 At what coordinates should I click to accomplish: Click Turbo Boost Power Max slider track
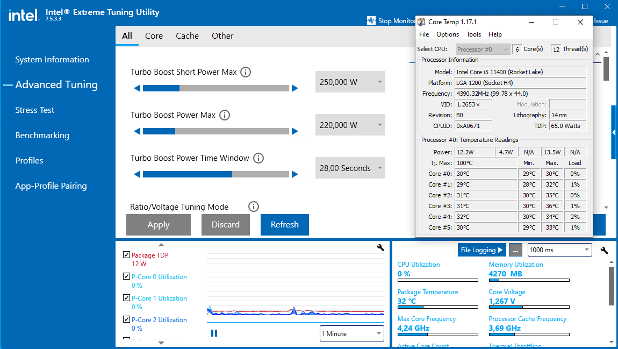[x=216, y=131]
